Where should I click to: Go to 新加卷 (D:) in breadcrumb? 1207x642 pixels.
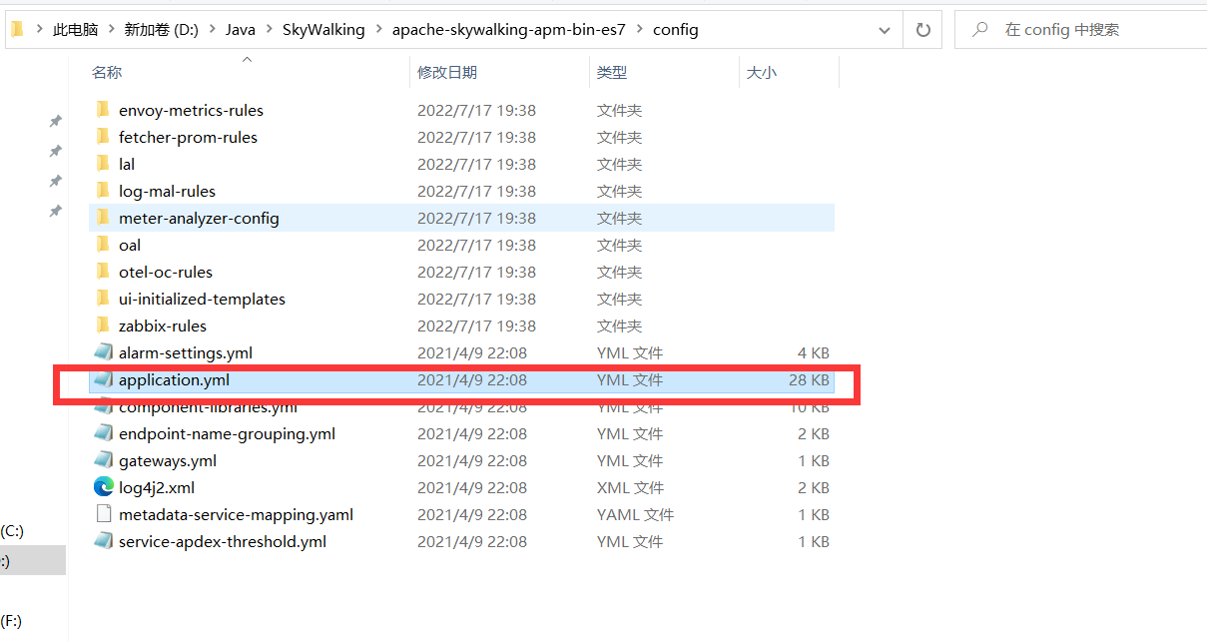[x=161, y=30]
